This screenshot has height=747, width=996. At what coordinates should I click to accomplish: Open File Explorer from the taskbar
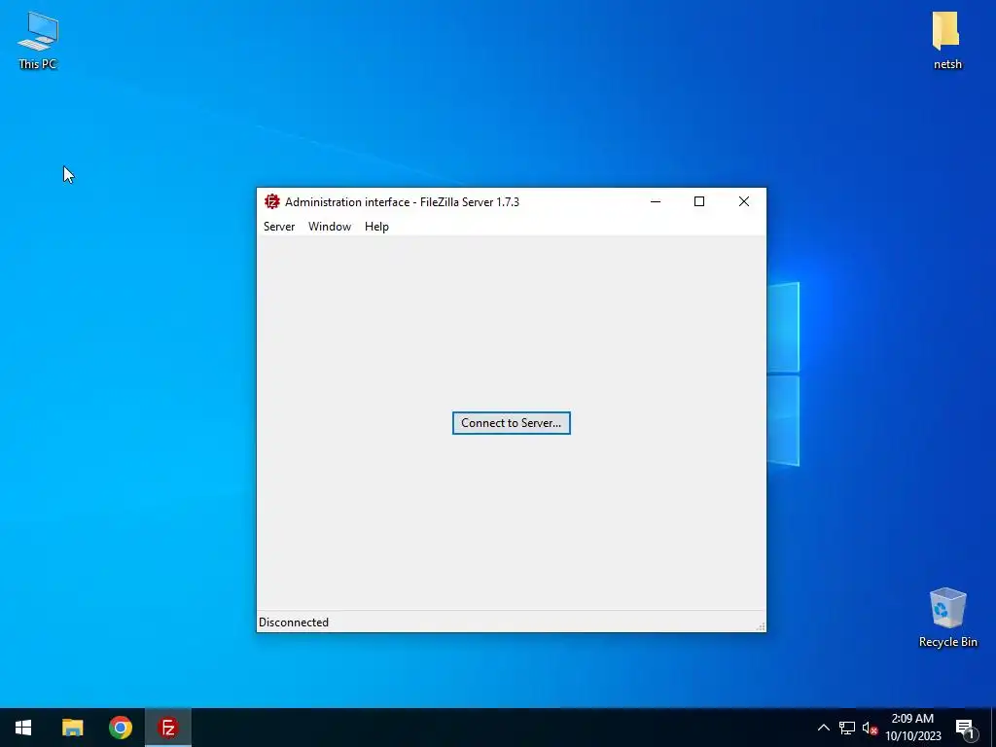click(72, 728)
